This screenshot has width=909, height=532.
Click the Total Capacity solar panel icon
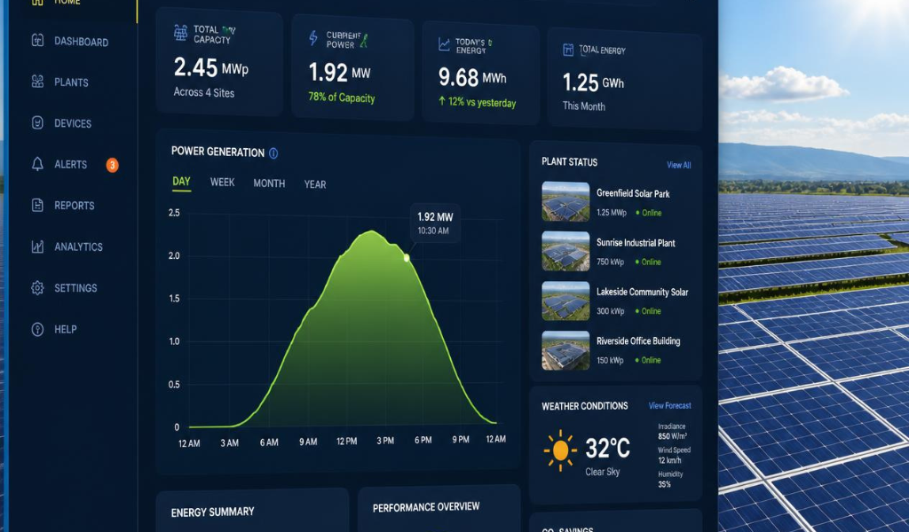(x=181, y=33)
